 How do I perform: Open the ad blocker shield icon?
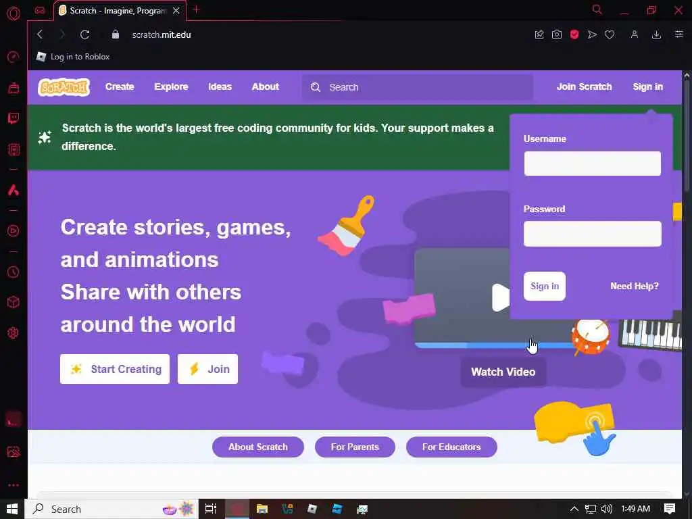coord(574,34)
